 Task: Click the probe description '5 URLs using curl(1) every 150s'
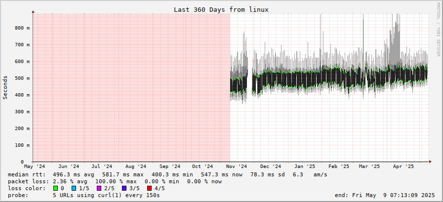point(106,195)
